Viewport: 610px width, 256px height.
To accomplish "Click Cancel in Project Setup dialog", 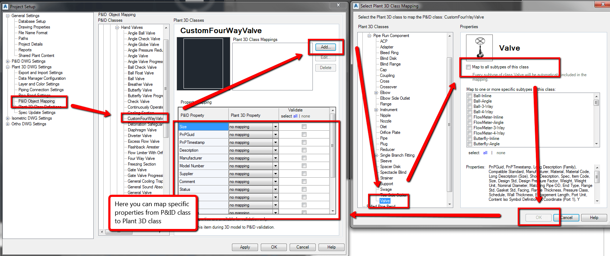I will (x=303, y=247).
